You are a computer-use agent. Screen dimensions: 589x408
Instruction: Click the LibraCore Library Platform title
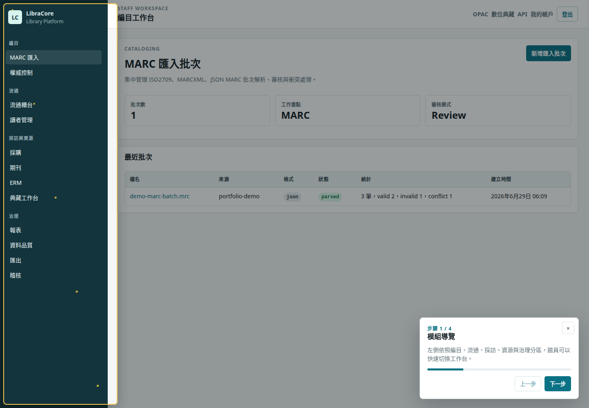tap(44, 17)
